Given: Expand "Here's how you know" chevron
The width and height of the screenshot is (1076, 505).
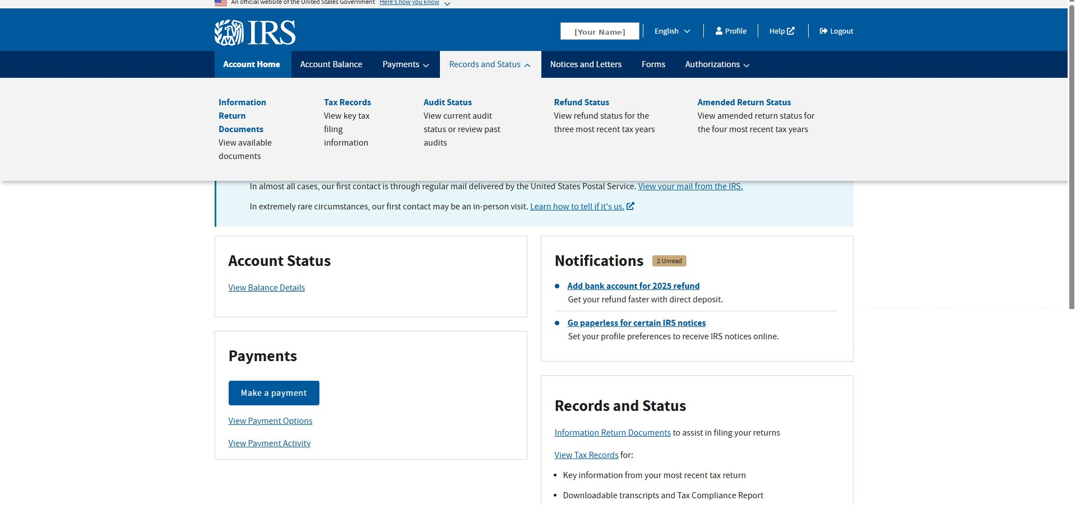Looking at the screenshot, I should click(x=447, y=4).
